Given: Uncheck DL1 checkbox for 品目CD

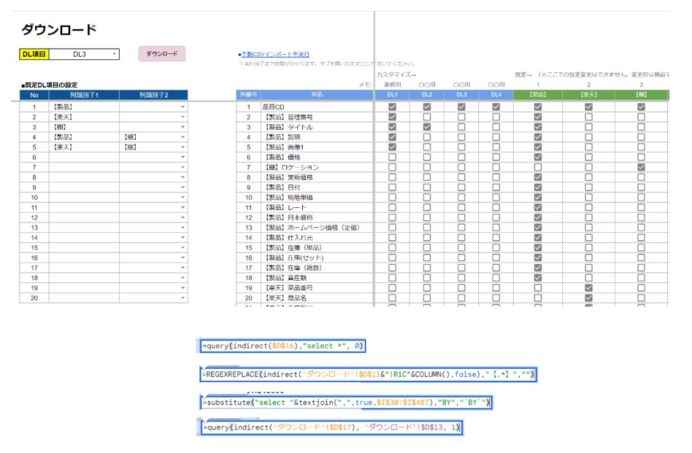Looking at the screenshot, I should [392, 107].
